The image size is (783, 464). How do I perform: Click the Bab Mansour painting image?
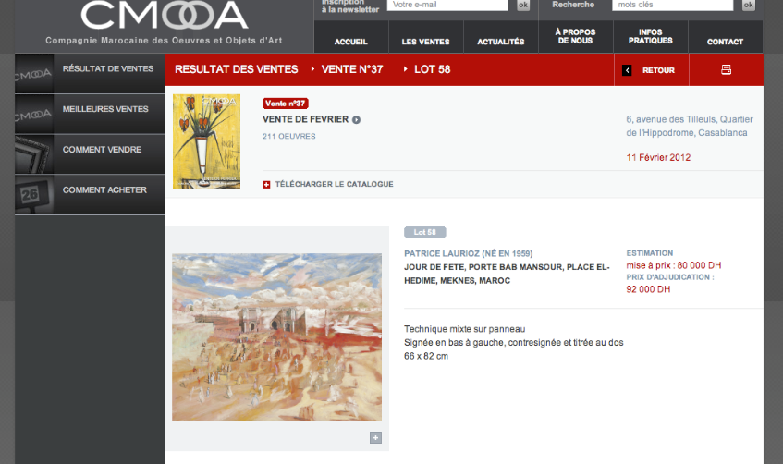click(276, 337)
